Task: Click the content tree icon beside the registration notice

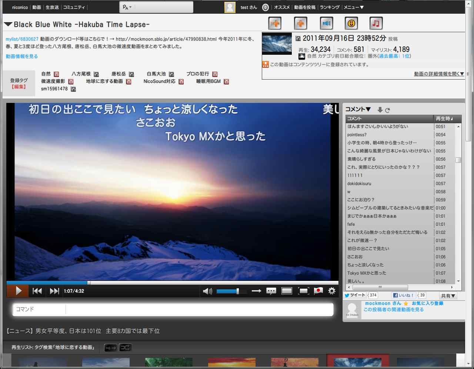Action: point(266,64)
